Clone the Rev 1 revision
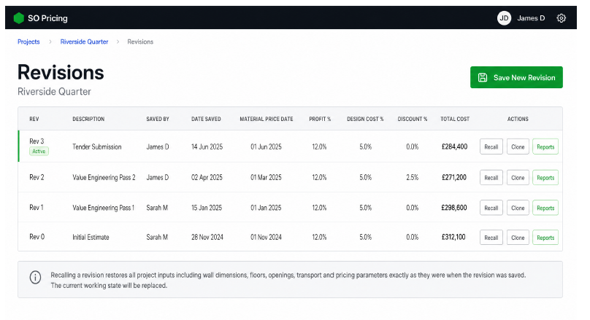This screenshot has width=590, height=320. [518, 208]
